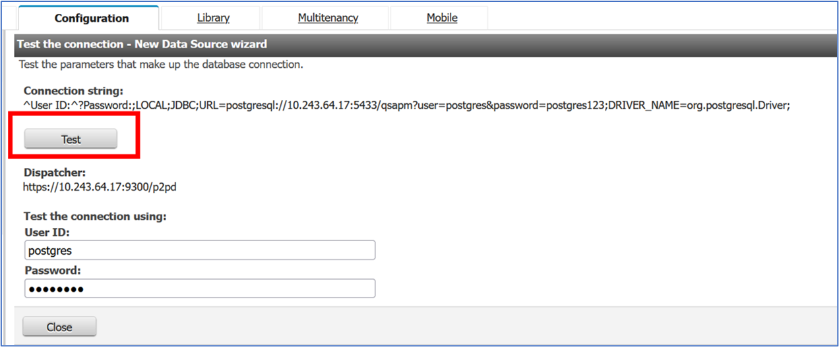The height and width of the screenshot is (347, 839).
Task: Go to the Multitenancy tab
Action: tap(328, 18)
